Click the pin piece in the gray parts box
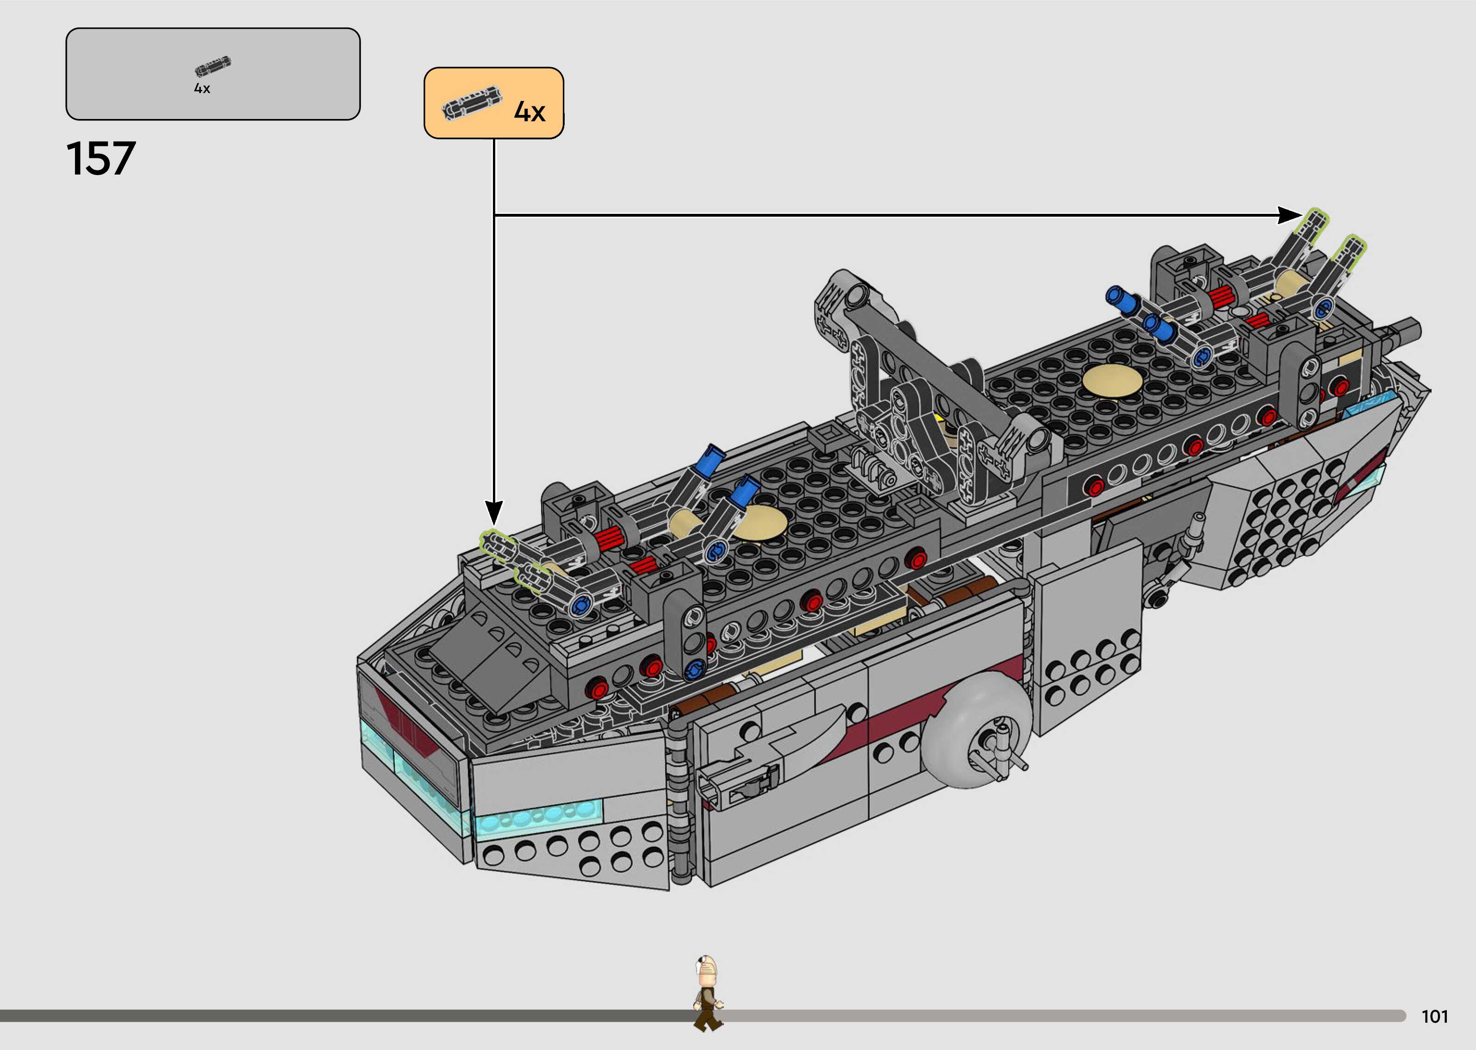Screen dimensions: 1476x1050 (212, 67)
